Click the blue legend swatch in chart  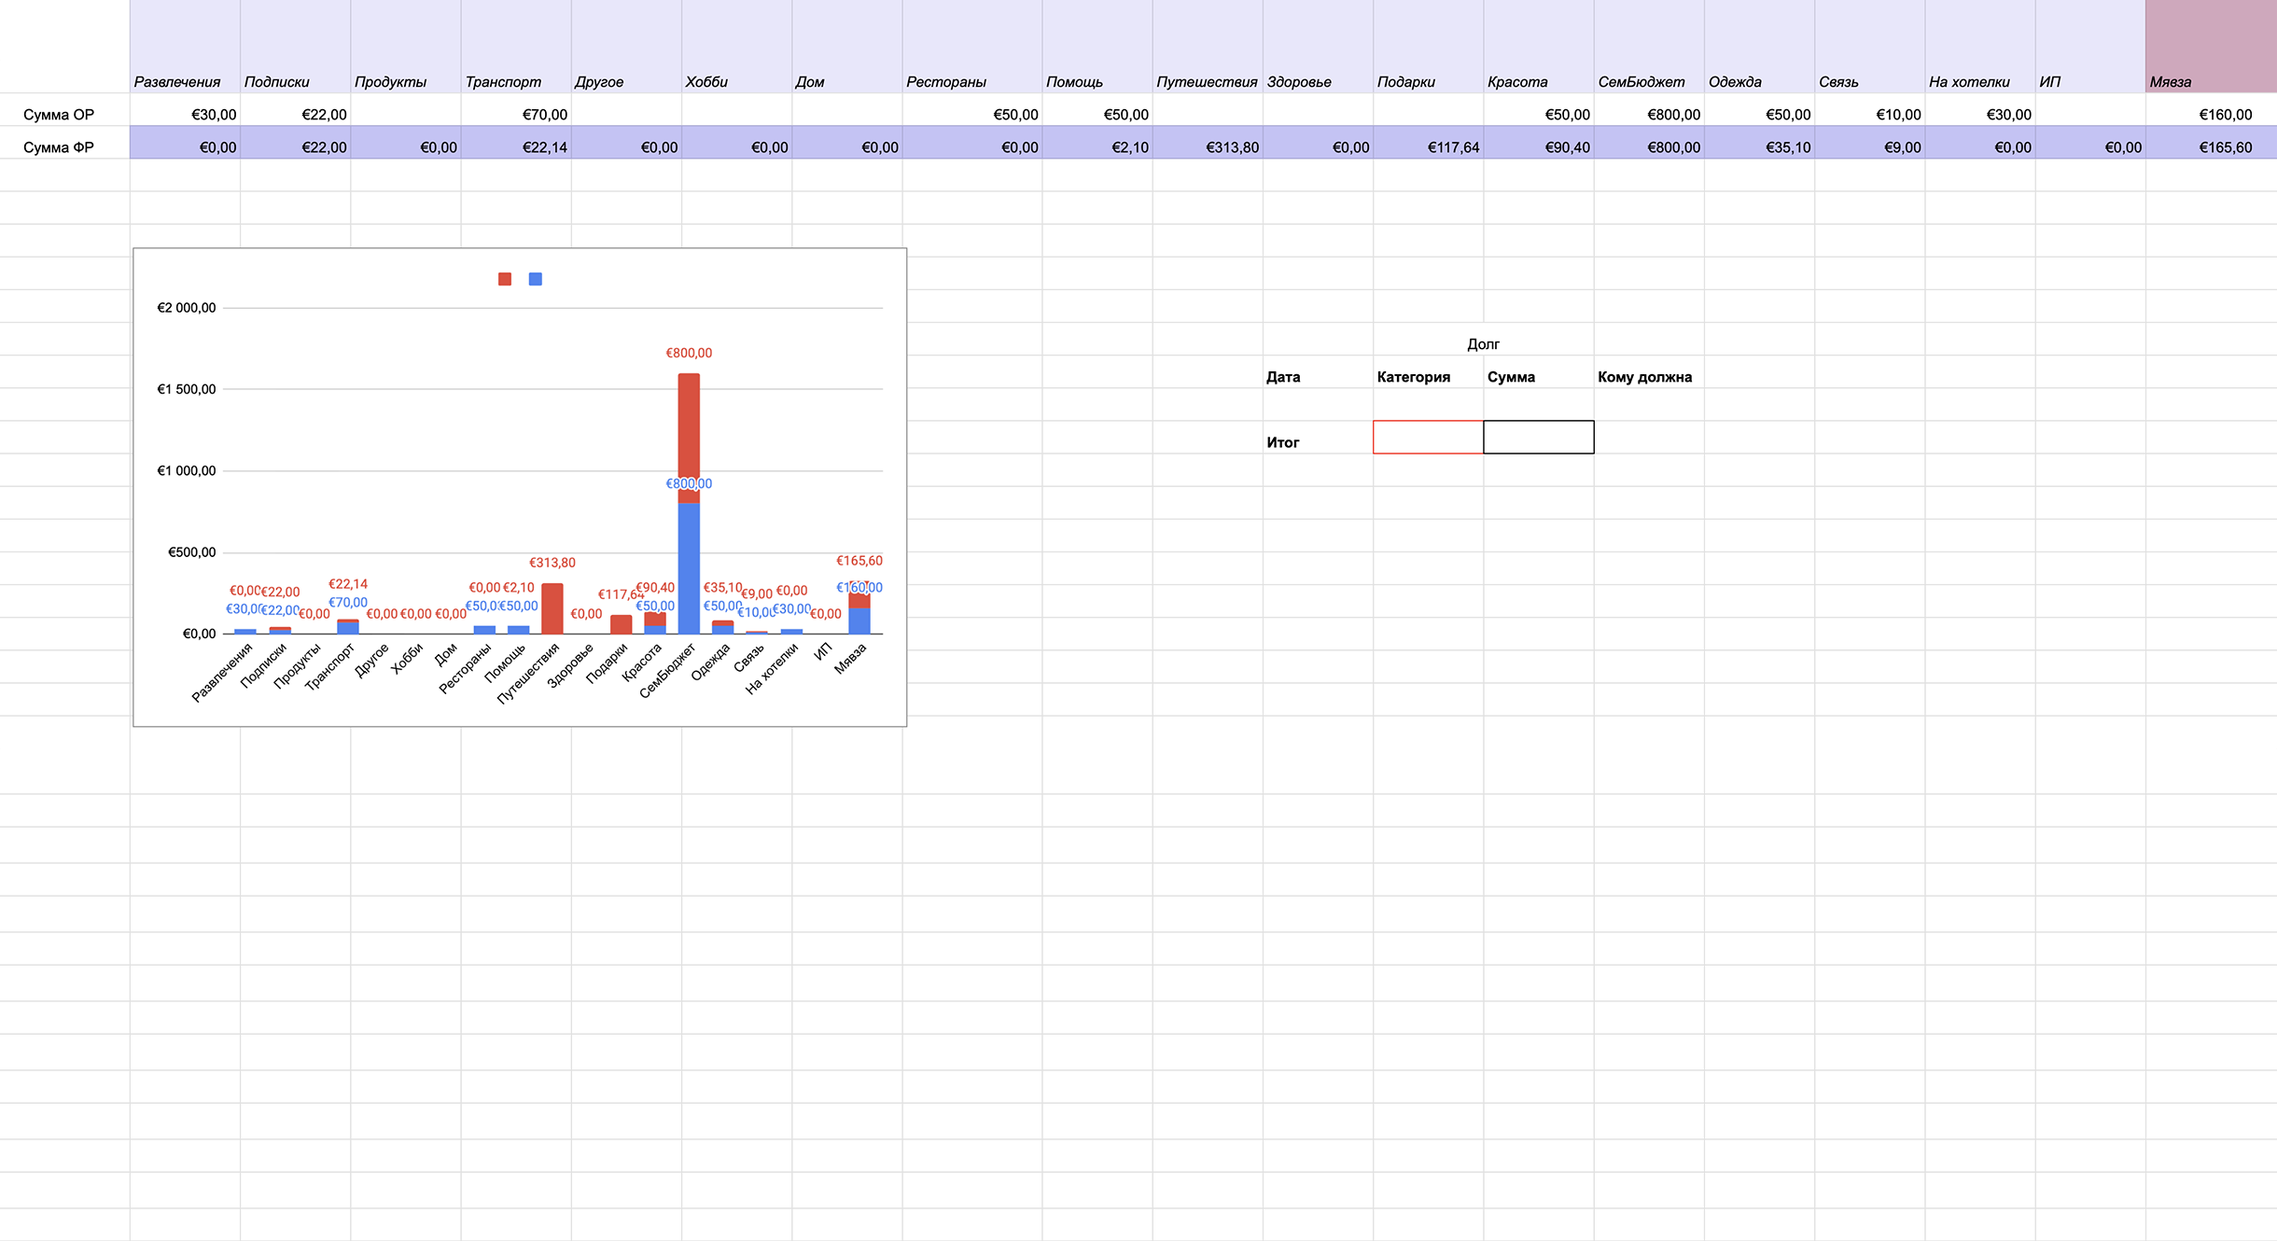pos(536,279)
